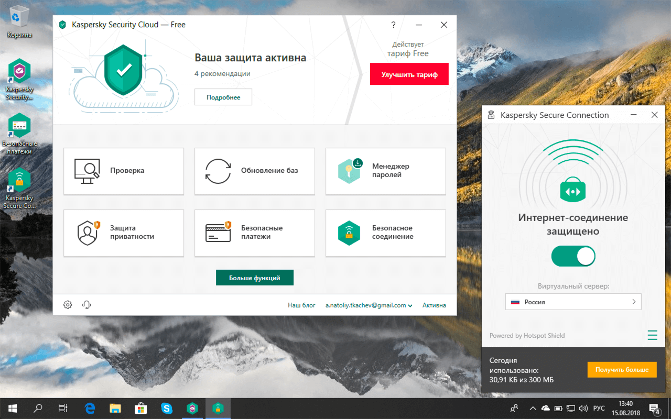The image size is (671, 419).
Task: Click the Больше функций button
Action: click(x=255, y=278)
